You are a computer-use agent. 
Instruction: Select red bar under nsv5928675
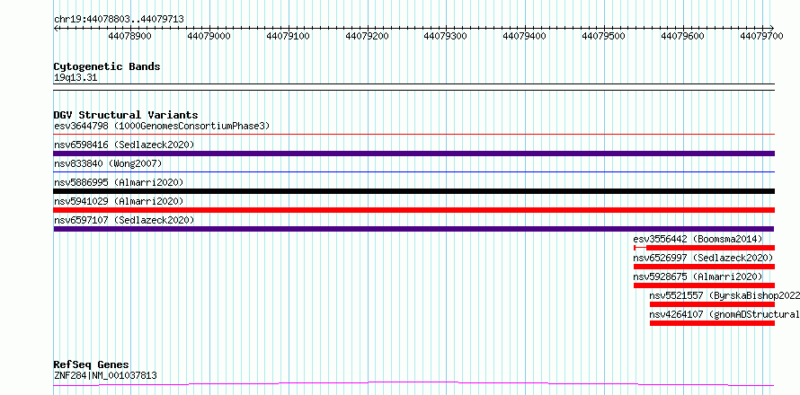pyautogui.click(x=704, y=285)
